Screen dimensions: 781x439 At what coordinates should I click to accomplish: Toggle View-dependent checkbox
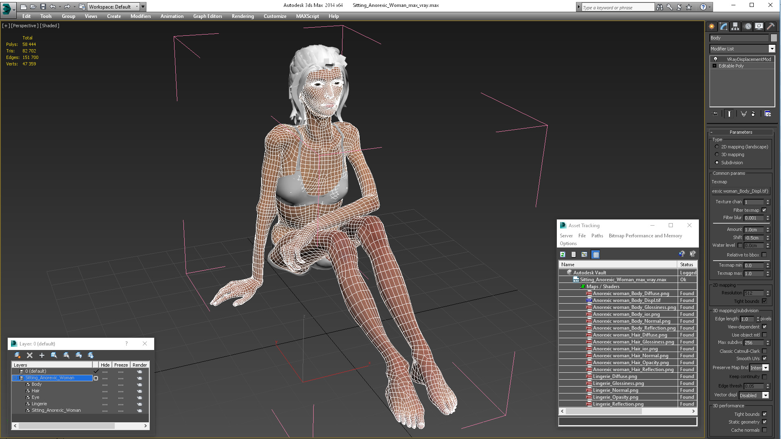pyautogui.click(x=764, y=327)
